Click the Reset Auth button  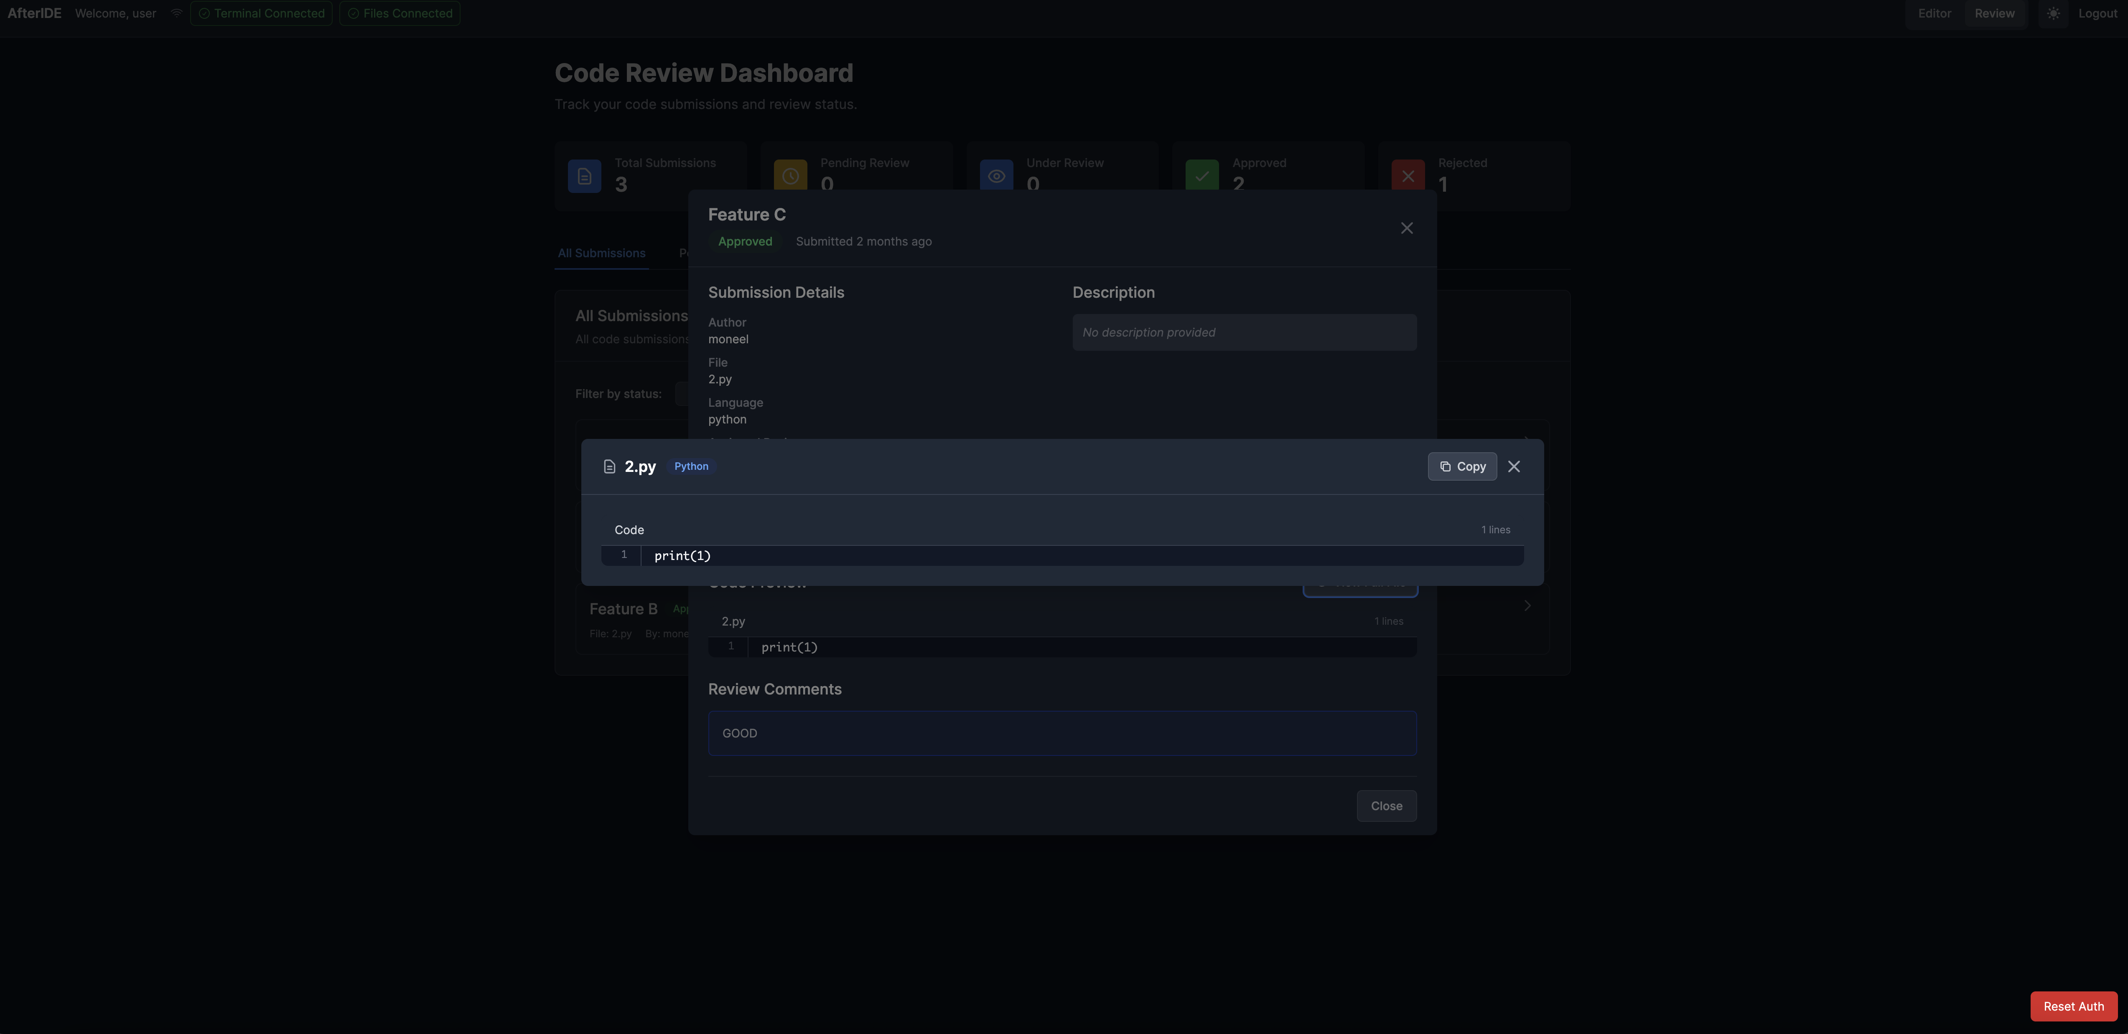(2073, 1006)
